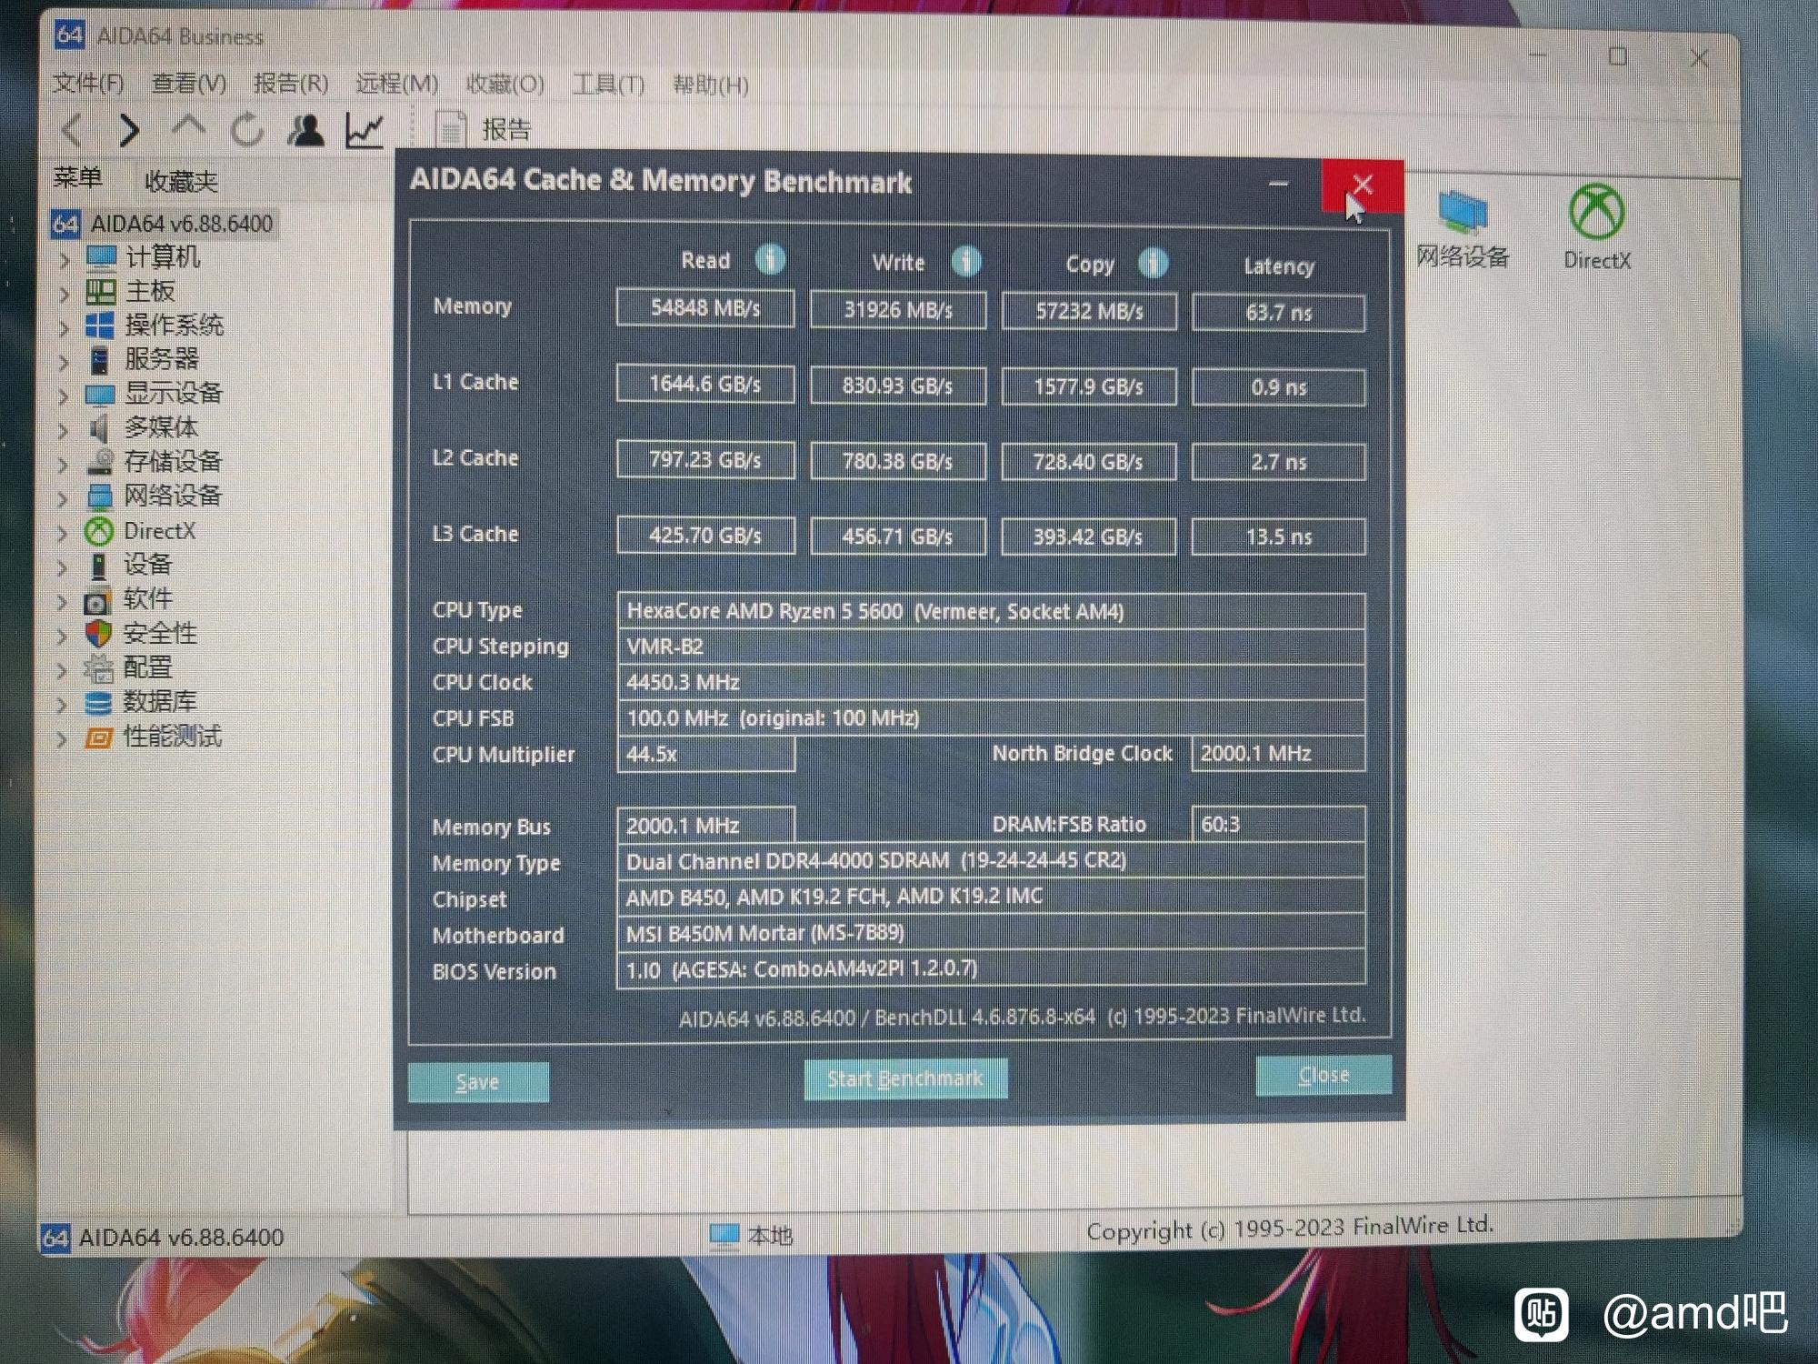Expand the 设备 tree node
This screenshot has height=1364, width=1818.
click(x=62, y=568)
